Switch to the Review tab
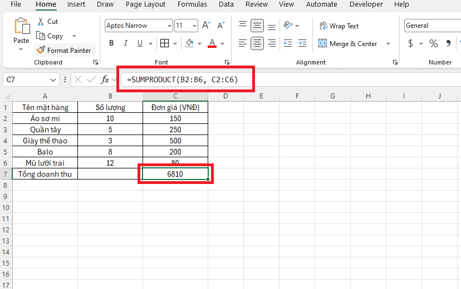 tap(257, 4)
